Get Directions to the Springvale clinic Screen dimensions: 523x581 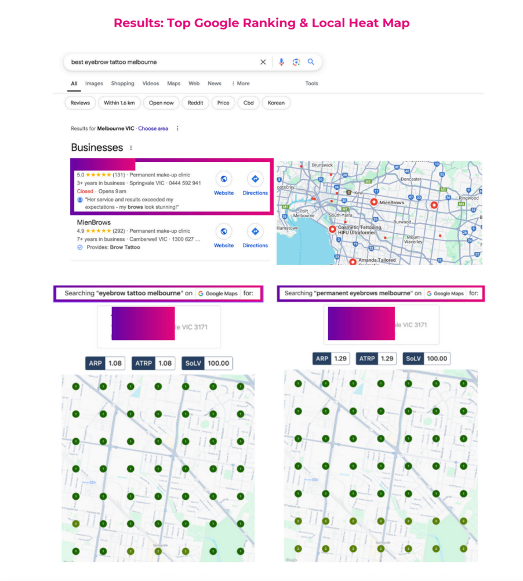pos(255,184)
